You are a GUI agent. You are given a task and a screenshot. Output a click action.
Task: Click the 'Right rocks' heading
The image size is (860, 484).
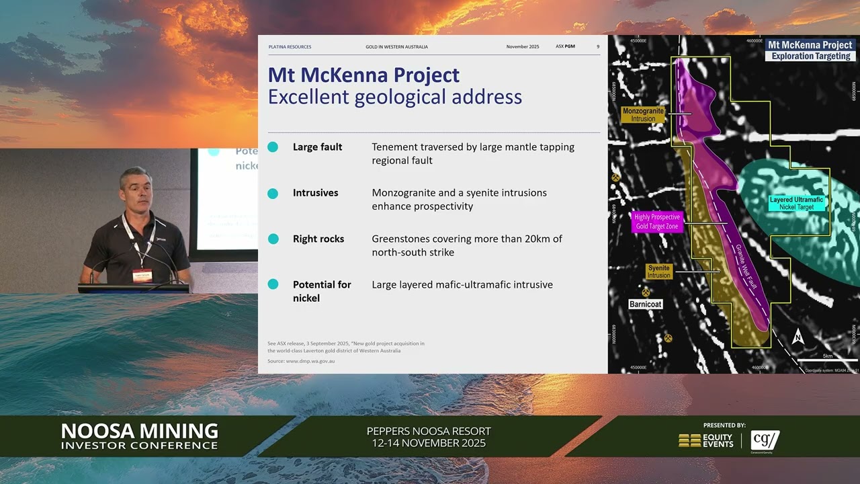[x=318, y=239]
